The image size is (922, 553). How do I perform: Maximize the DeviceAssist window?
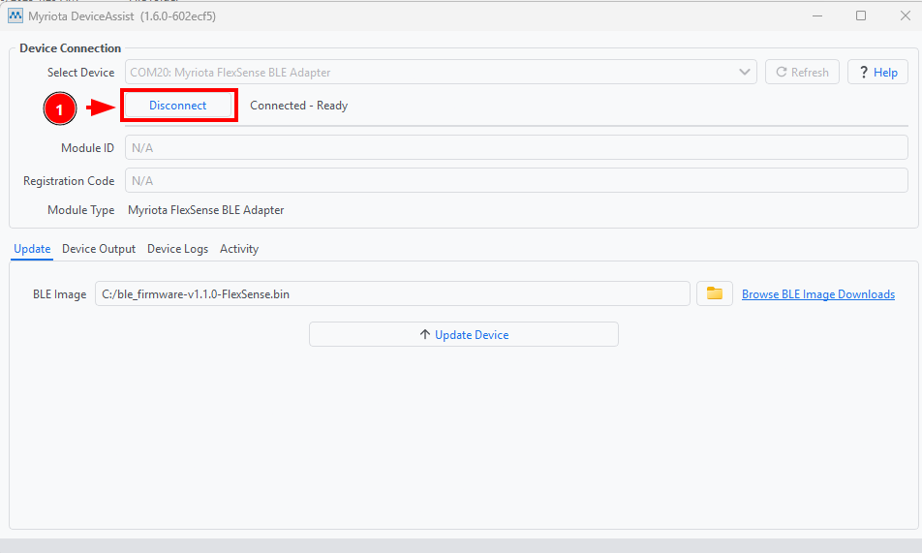tap(861, 15)
